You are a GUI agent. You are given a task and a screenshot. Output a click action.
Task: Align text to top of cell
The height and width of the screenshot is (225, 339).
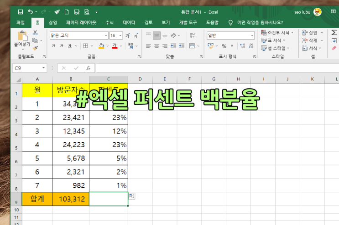(x=148, y=35)
